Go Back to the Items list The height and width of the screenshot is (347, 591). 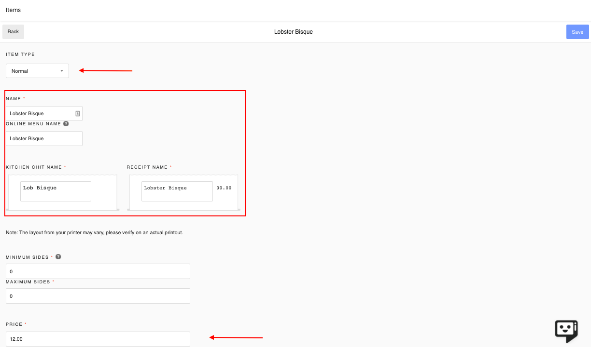[13, 31]
